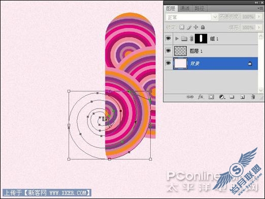Click the left-middle transform handle on canvas
The image size is (265, 199).
69,125
